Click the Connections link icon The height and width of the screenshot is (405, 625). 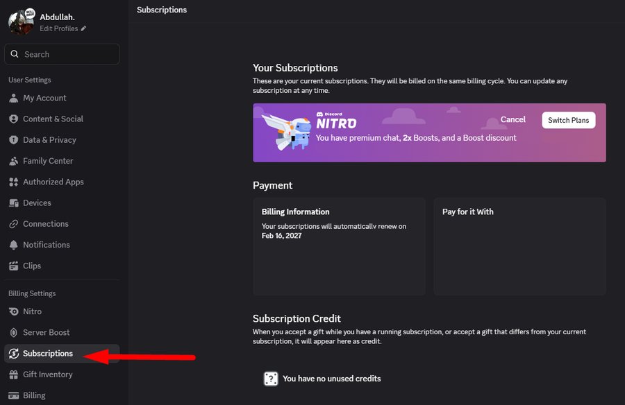[14, 224]
